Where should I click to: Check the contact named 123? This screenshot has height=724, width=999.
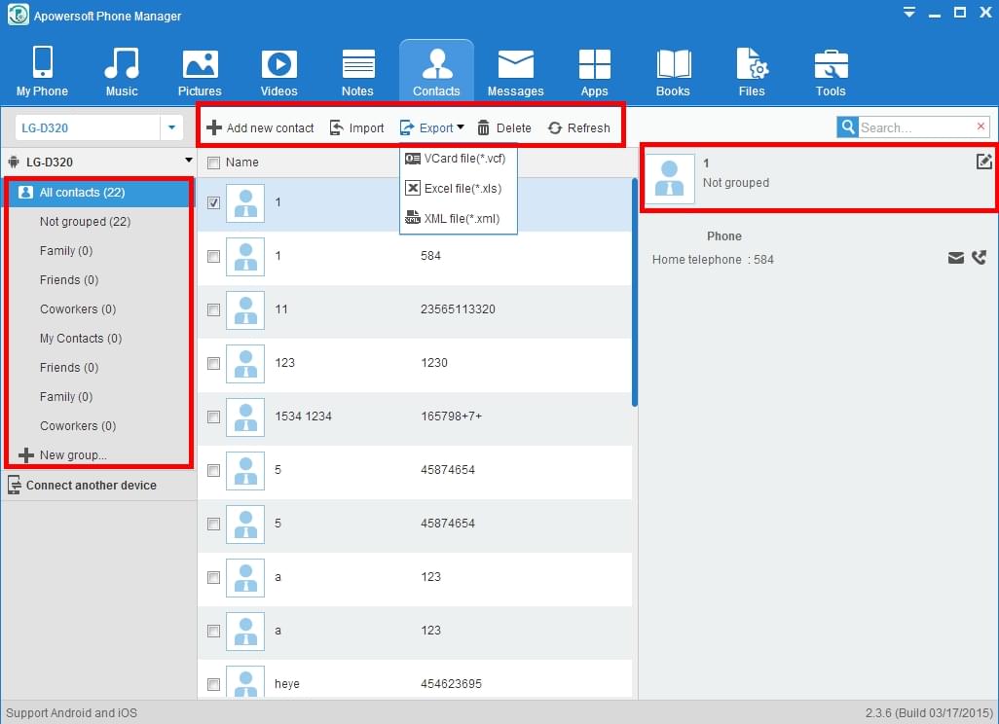click(213, 363)
